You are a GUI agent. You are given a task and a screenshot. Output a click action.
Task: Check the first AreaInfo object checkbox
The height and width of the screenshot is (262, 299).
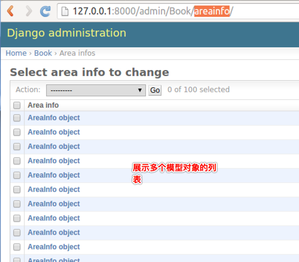tap(17, 118)
